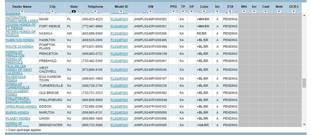Image resolution: width=311 pixels, height=135 pixels.
Task: Open FL5G4PGW model link in Edison row
Action: pyautogui.click(x=119, y=106)
